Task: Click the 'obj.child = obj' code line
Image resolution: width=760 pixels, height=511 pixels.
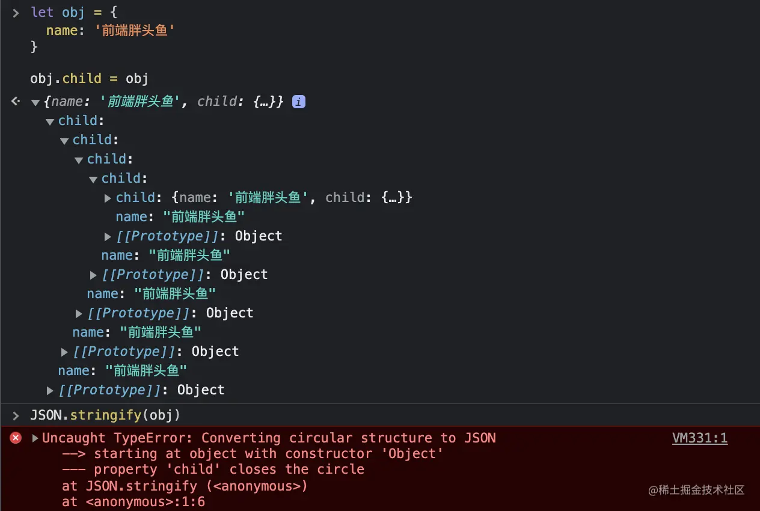Action: pyautogui.click(x=89, y=78)
